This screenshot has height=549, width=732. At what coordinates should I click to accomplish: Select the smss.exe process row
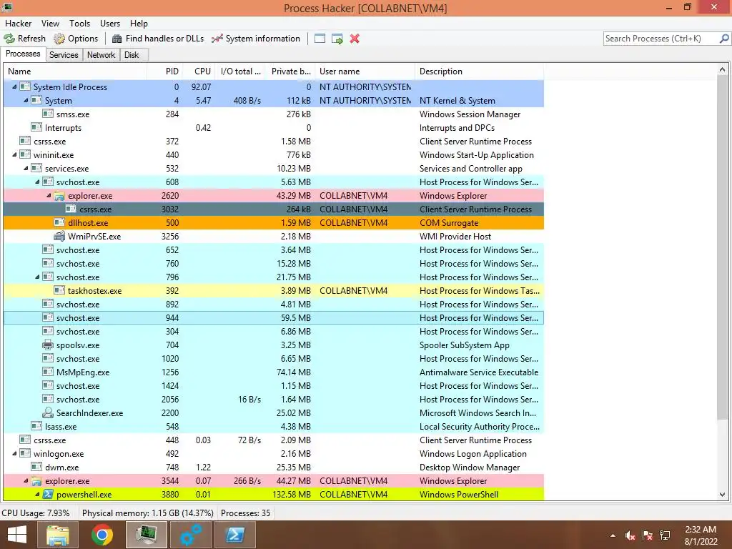pyautogui.click(x=274, y=114)
